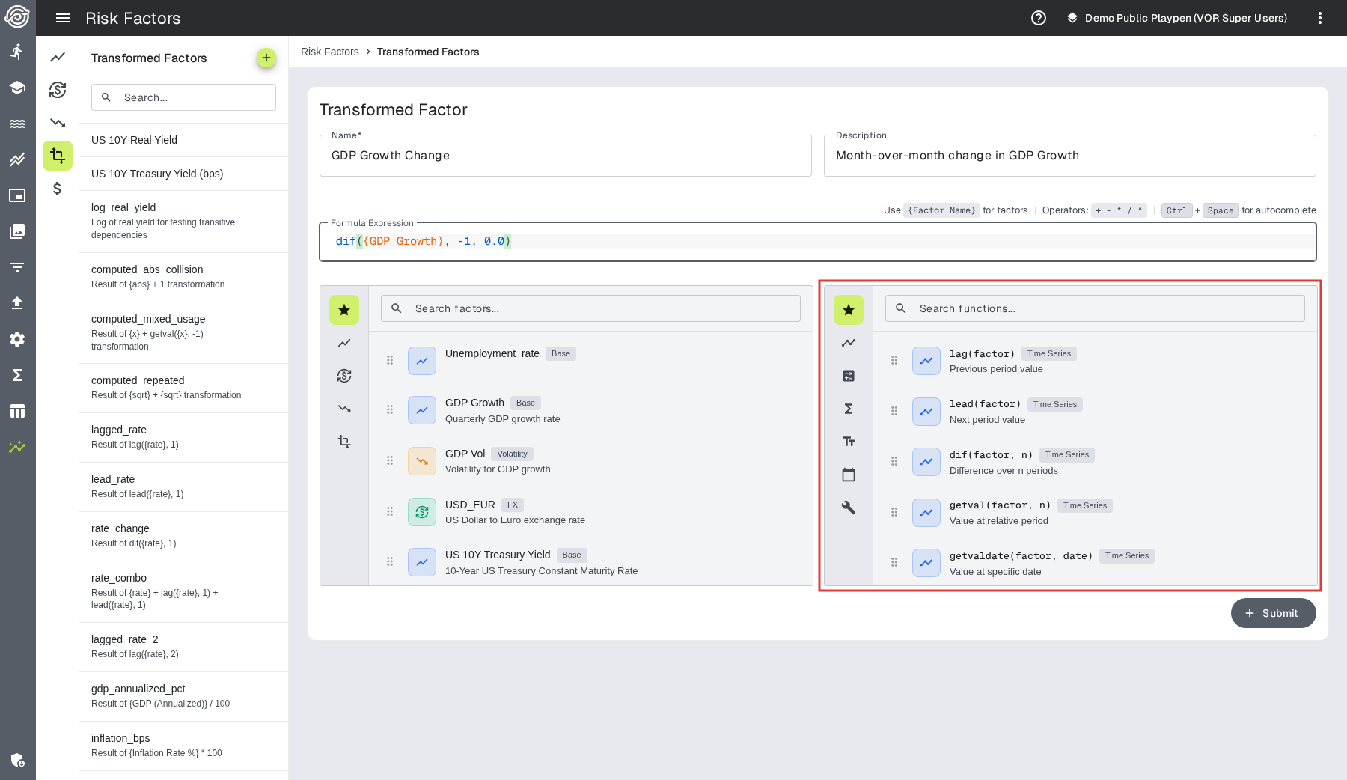Viewport: 1347px width, 780px height.
Task: Select favorites star in factors panel
Action: pyautogui.click(x=344, y=310)
